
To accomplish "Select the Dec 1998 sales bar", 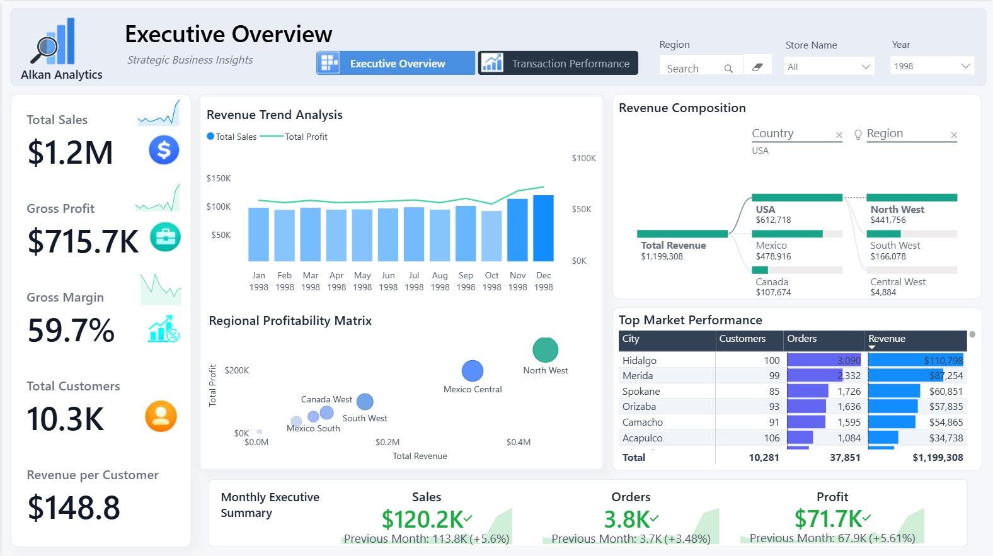I will tap(543, 228).
